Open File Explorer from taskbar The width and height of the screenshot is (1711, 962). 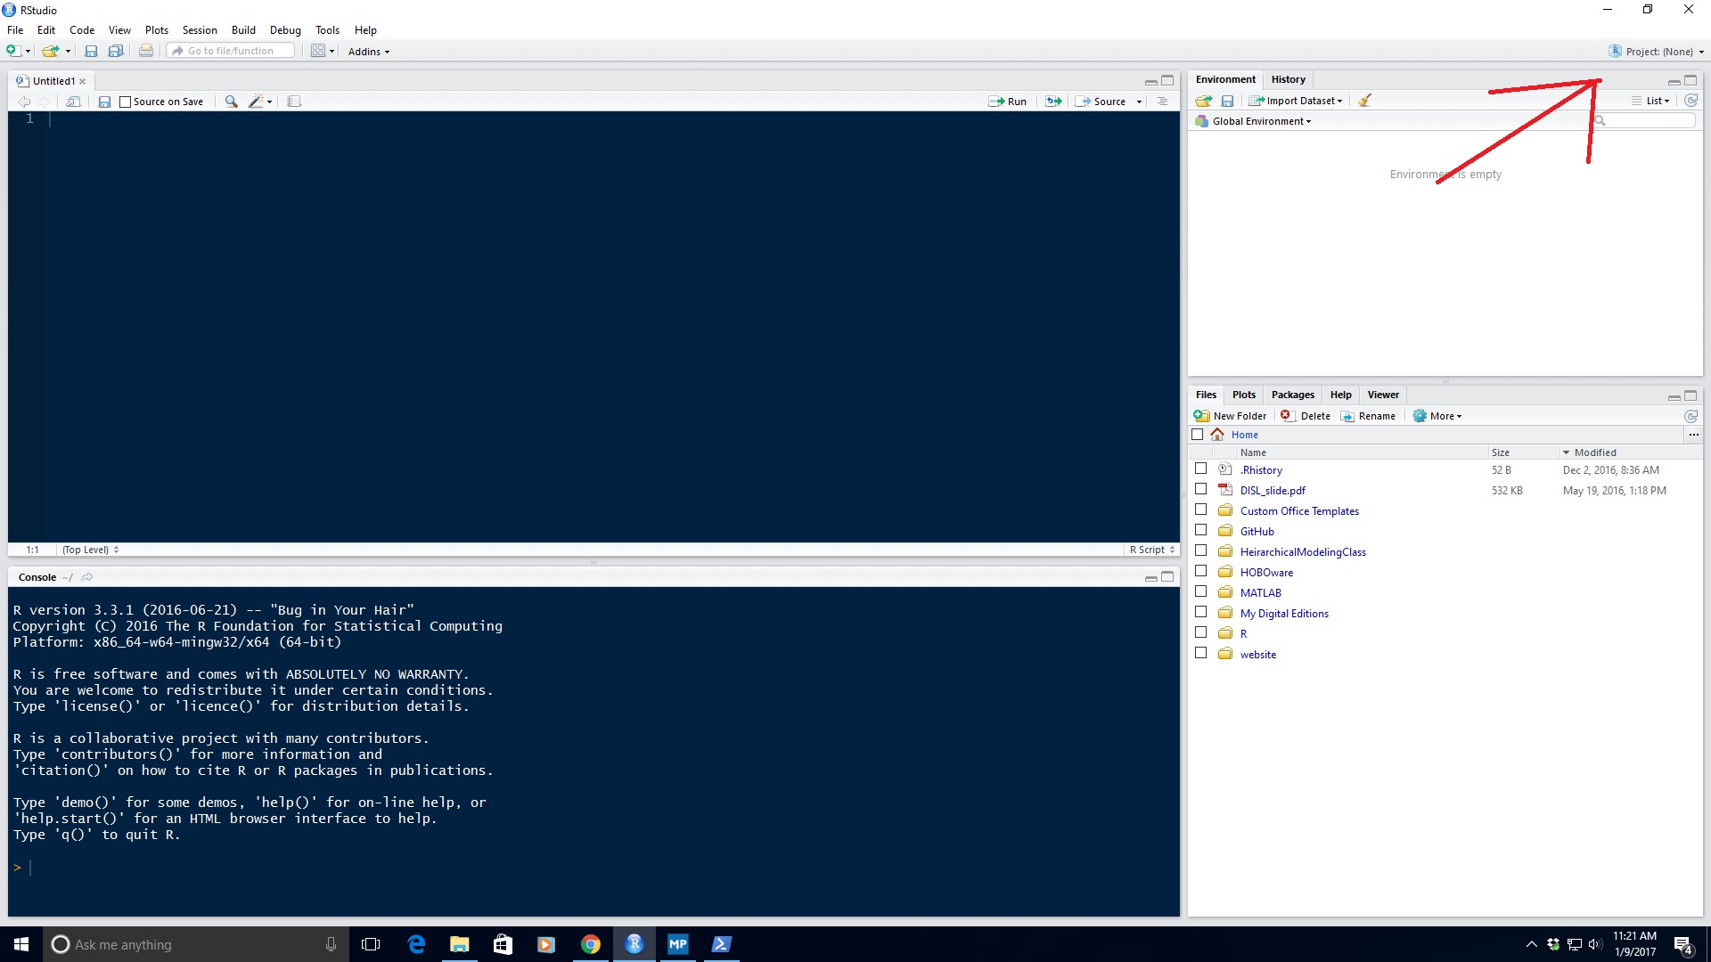coord(459,944)
